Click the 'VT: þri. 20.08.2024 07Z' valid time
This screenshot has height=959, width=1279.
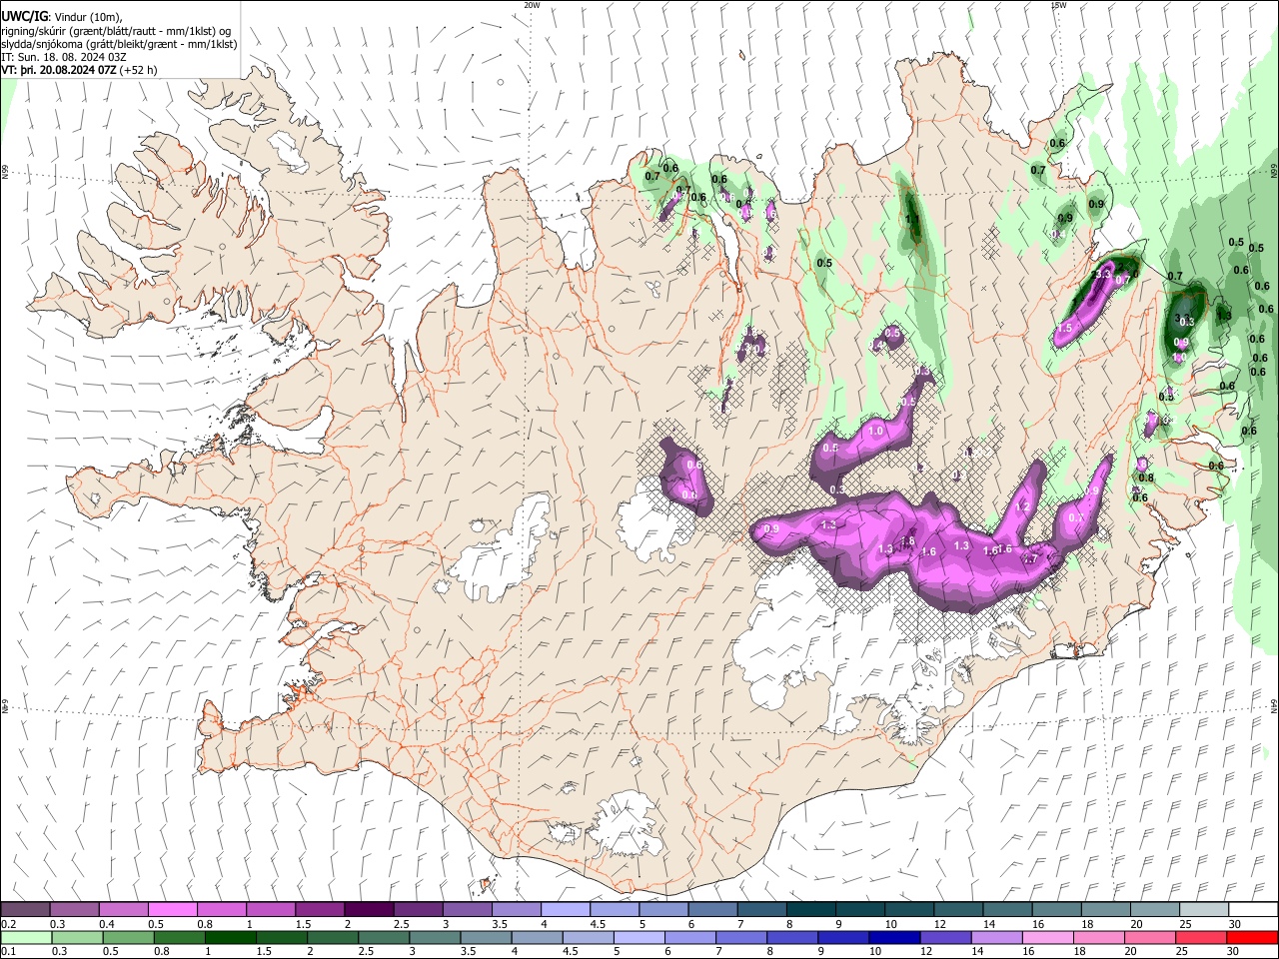pos(59,71)
